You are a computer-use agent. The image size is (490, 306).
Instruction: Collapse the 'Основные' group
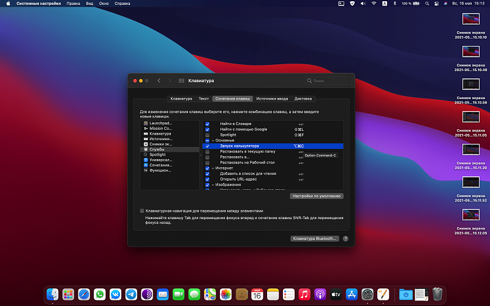tap(213, 140)
